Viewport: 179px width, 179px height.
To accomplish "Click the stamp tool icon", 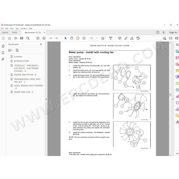I will point(138,38).
